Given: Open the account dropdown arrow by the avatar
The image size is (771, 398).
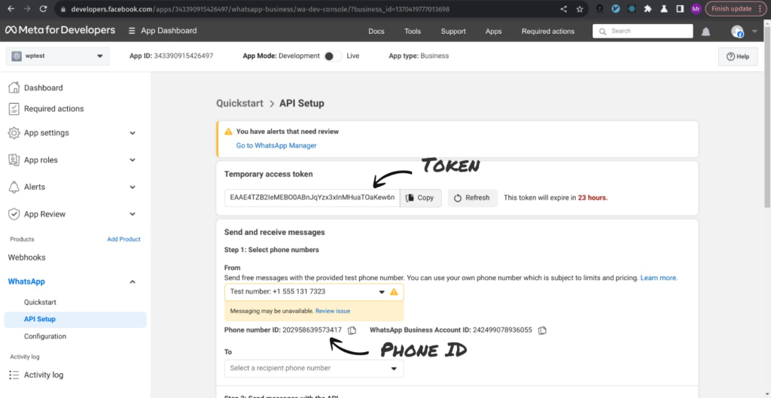Looking at the screenshot, I should (x=754, y=32).
